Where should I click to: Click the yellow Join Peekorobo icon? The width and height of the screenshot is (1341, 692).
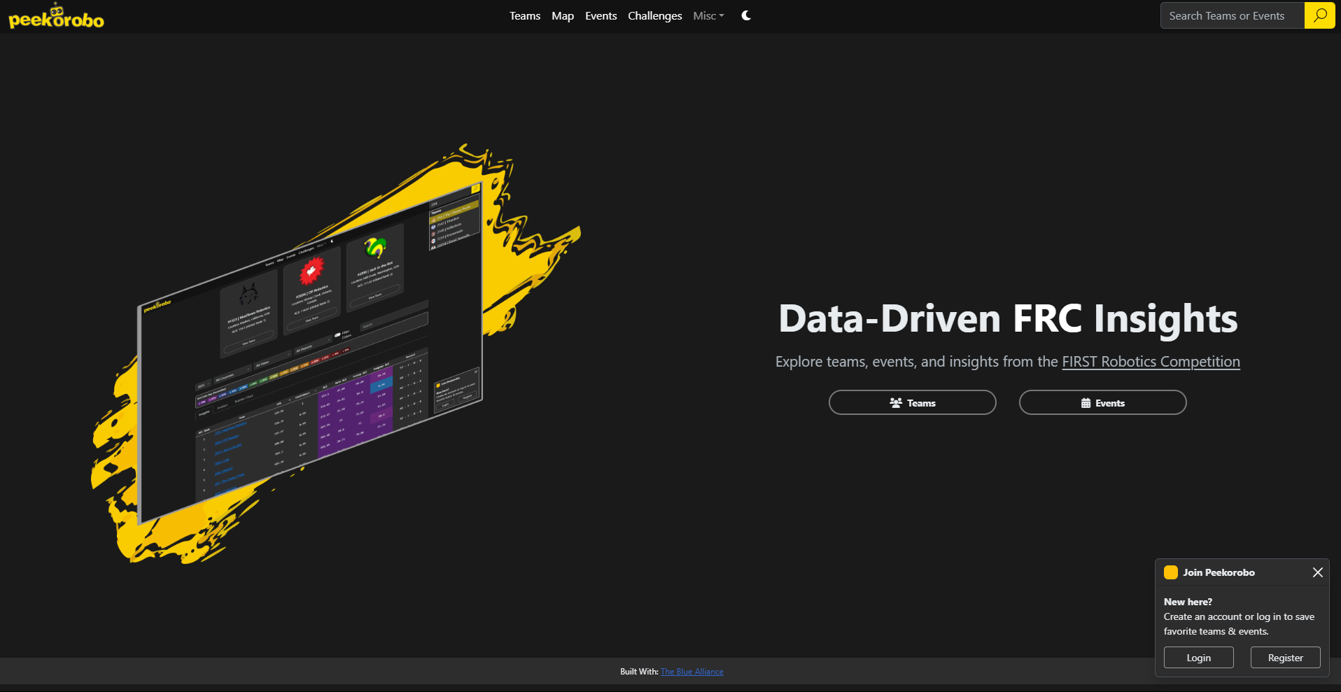click(1171, 572)
